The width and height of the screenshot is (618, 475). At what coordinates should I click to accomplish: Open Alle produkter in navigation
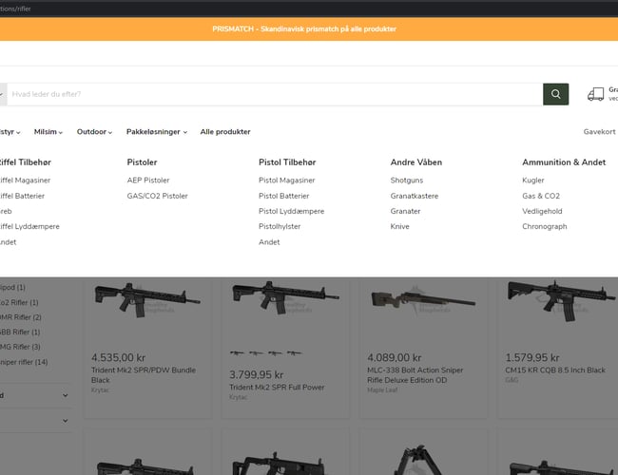coord(225,132)
